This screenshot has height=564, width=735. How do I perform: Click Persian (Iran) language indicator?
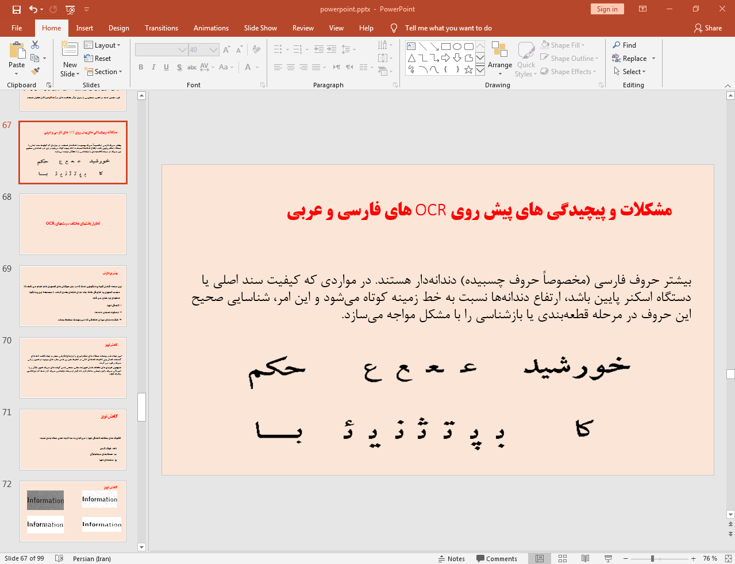click(x=92, y=558)
